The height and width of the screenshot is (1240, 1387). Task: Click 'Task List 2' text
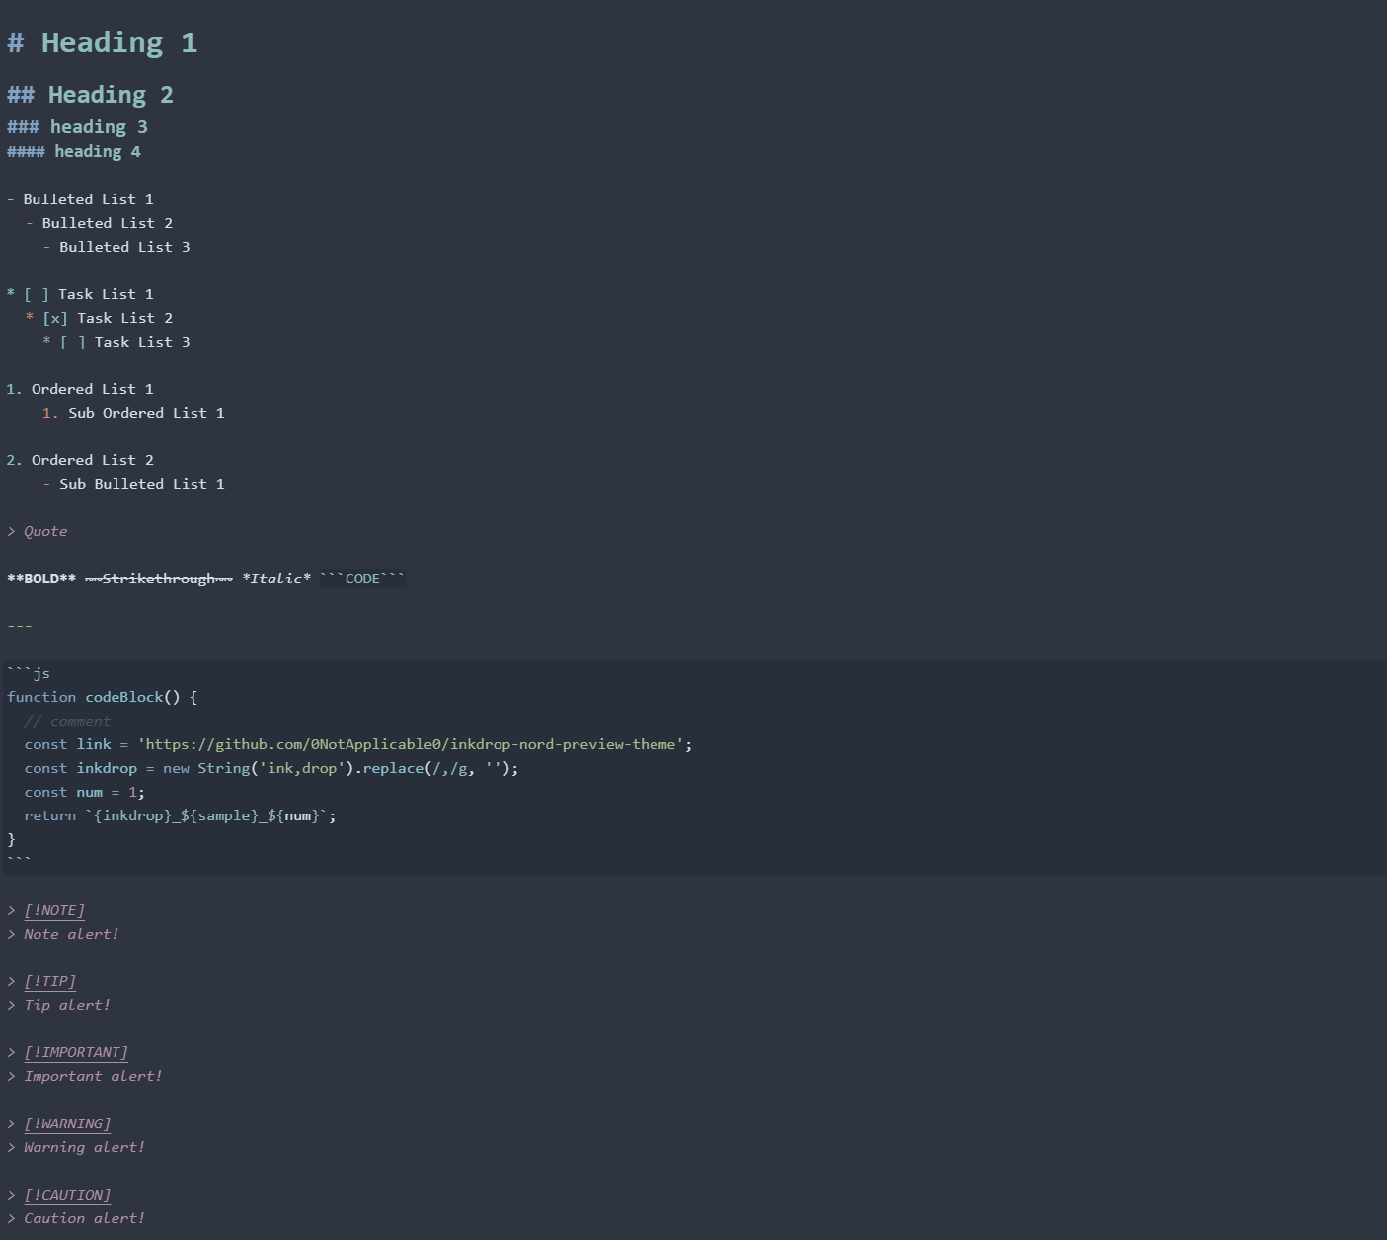click(x=125, y=318)
